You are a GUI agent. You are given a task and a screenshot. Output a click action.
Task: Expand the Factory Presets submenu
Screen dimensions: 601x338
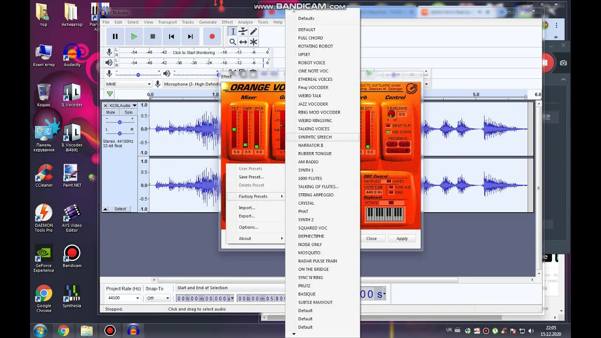pos(255,197)
